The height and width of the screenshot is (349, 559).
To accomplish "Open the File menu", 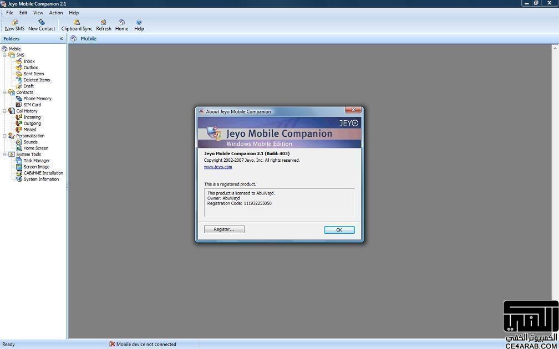I will (9, 13).
